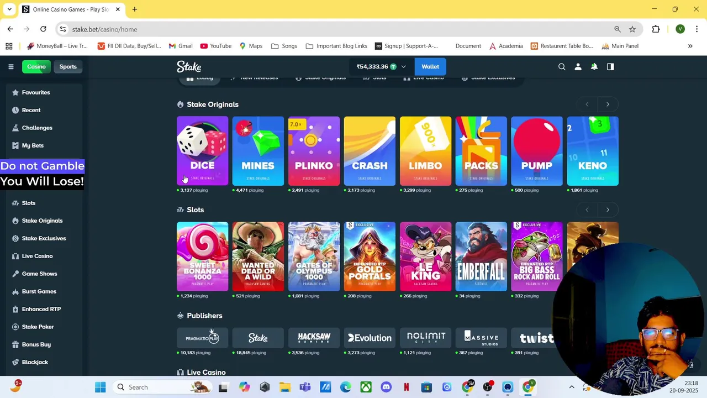707x398 pixels.
Task: Open Discord from the Windows taskbar
Action: click(386, 387)
